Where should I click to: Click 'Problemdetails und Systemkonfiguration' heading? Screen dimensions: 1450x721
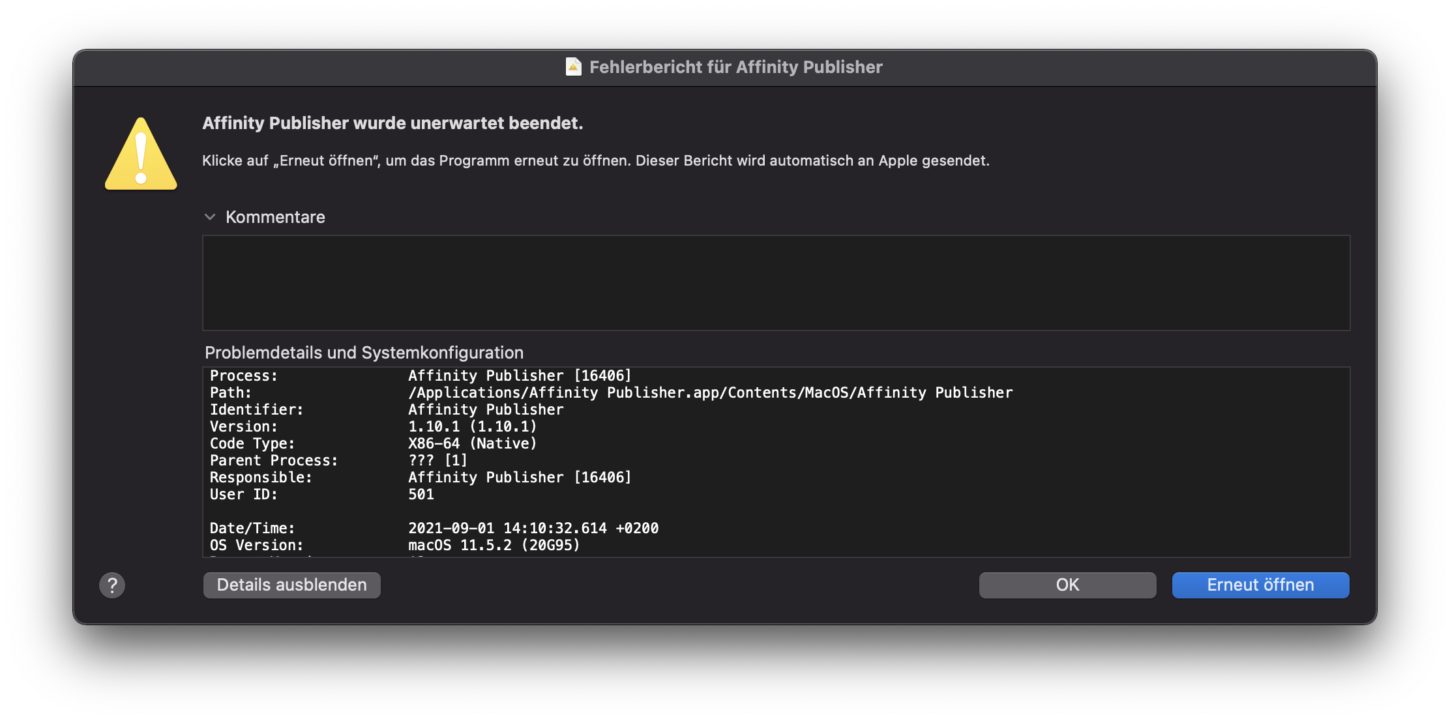(364, 353)
